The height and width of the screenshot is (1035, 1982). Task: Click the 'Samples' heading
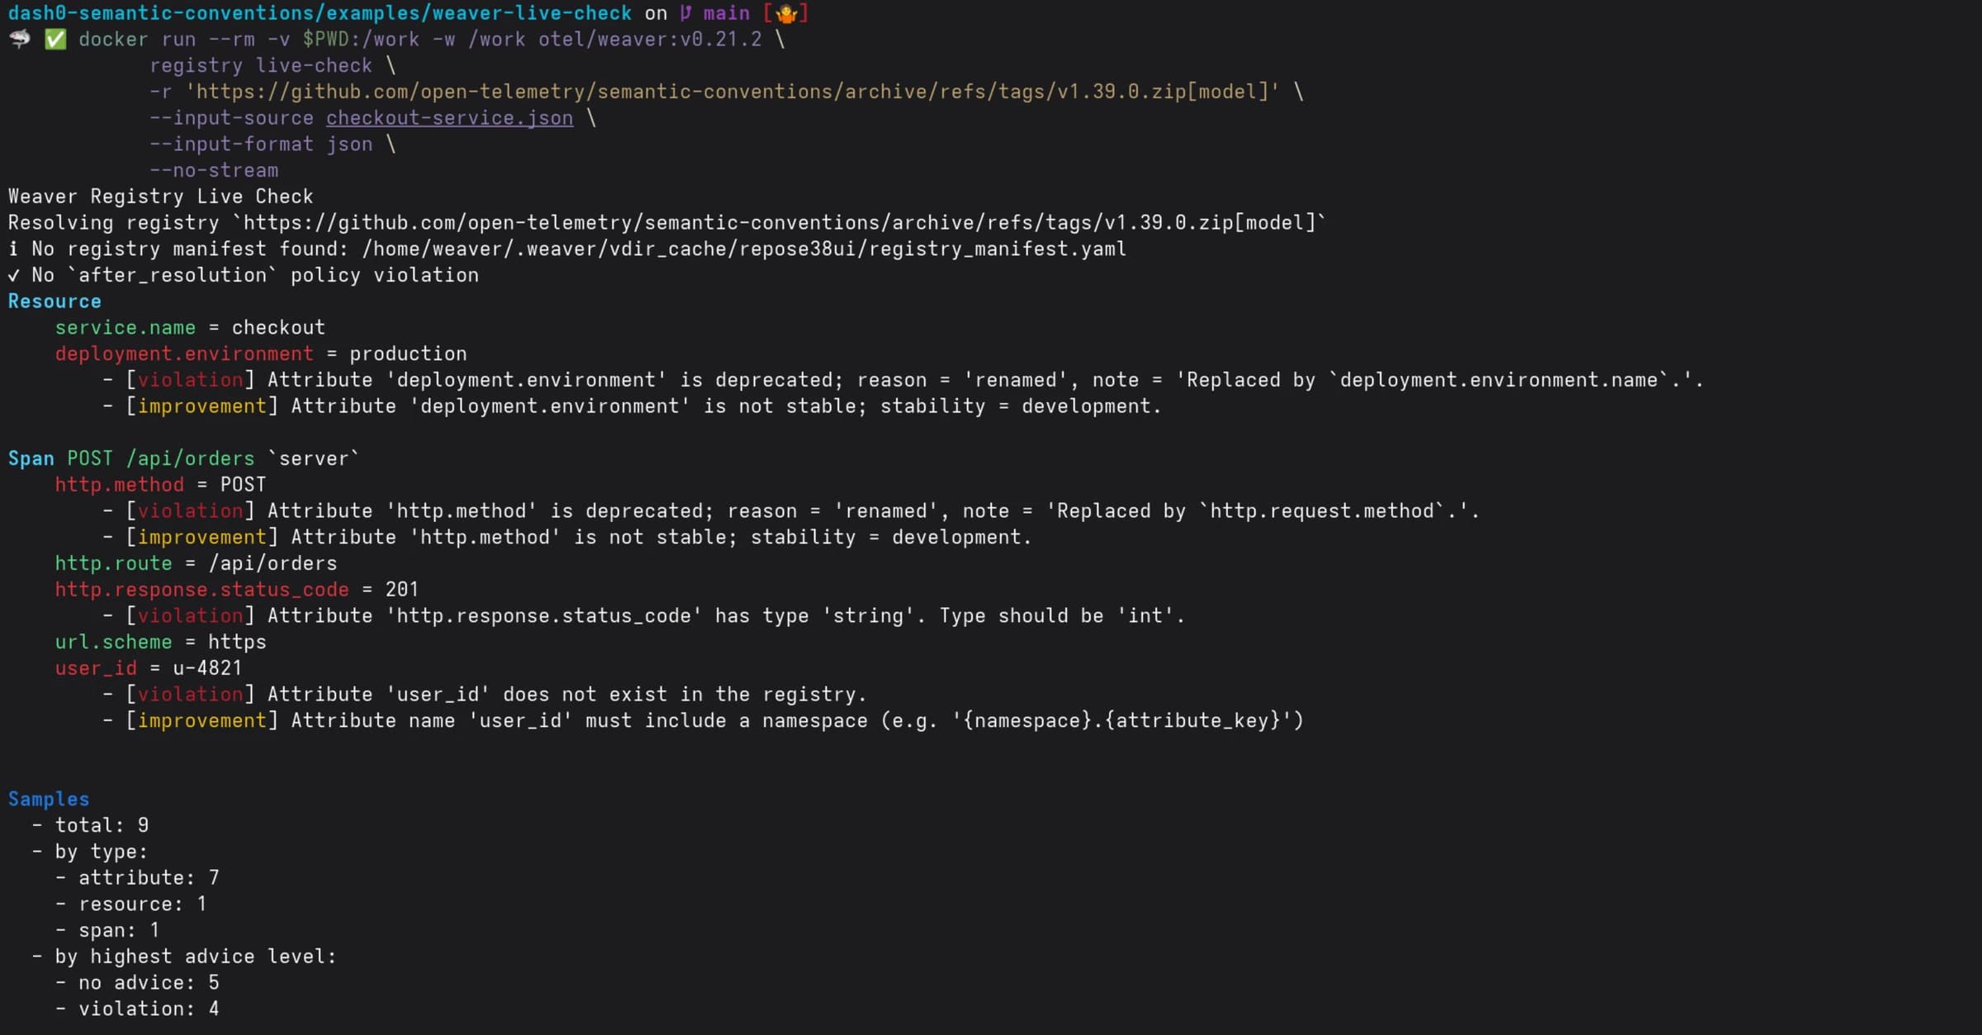click(49, 799)
